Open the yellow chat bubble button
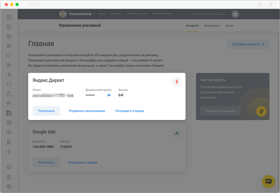 pyautogui.click(x=268, y=182)
